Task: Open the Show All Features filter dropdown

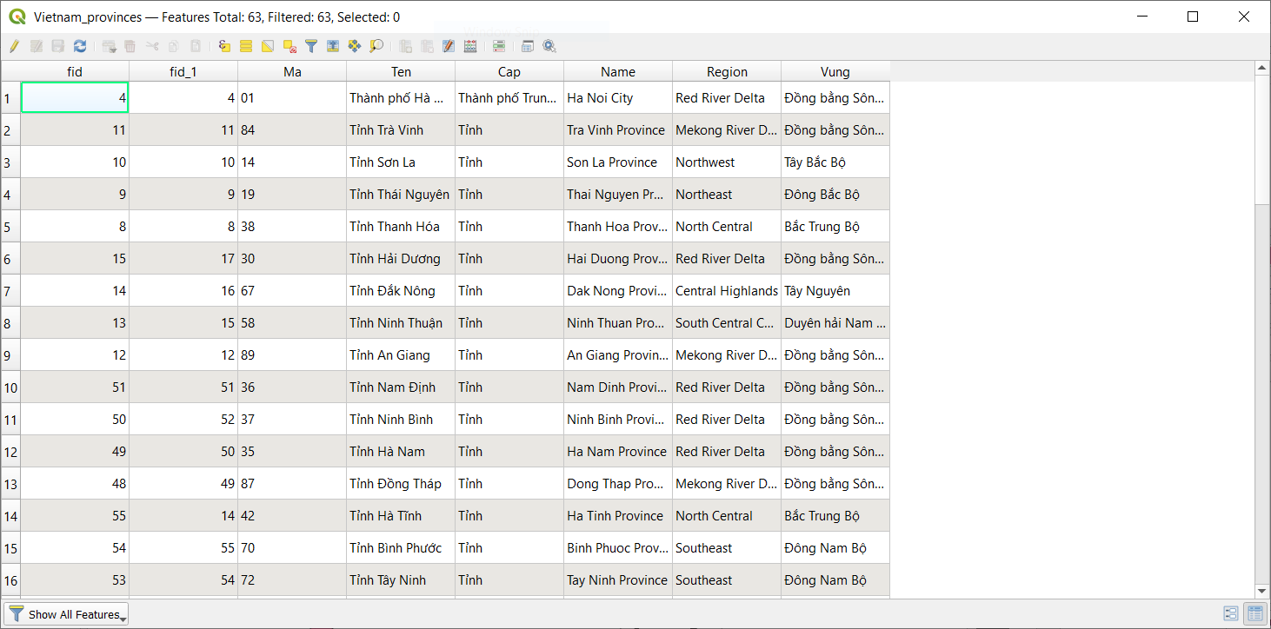Action: click(x=66, y=613)
